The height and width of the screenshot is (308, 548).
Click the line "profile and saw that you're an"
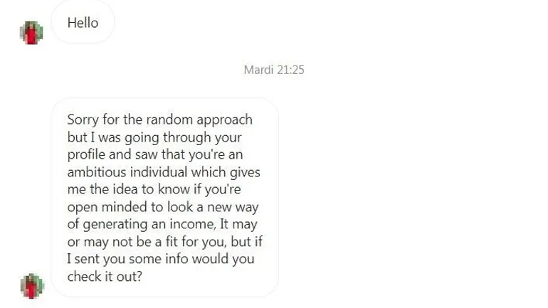[x=154, y=154]
